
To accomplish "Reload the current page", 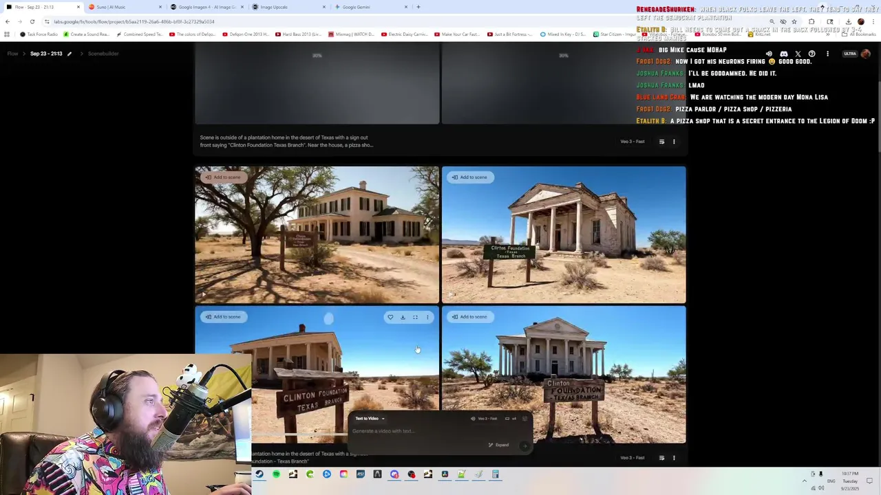I will (32, 21).
